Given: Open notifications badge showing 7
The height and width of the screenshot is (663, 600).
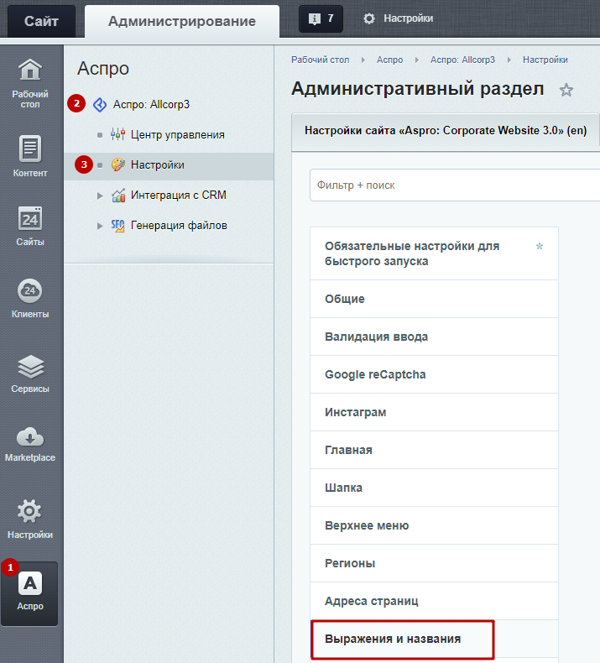Looking at the screenshot, I should [321, 18].
